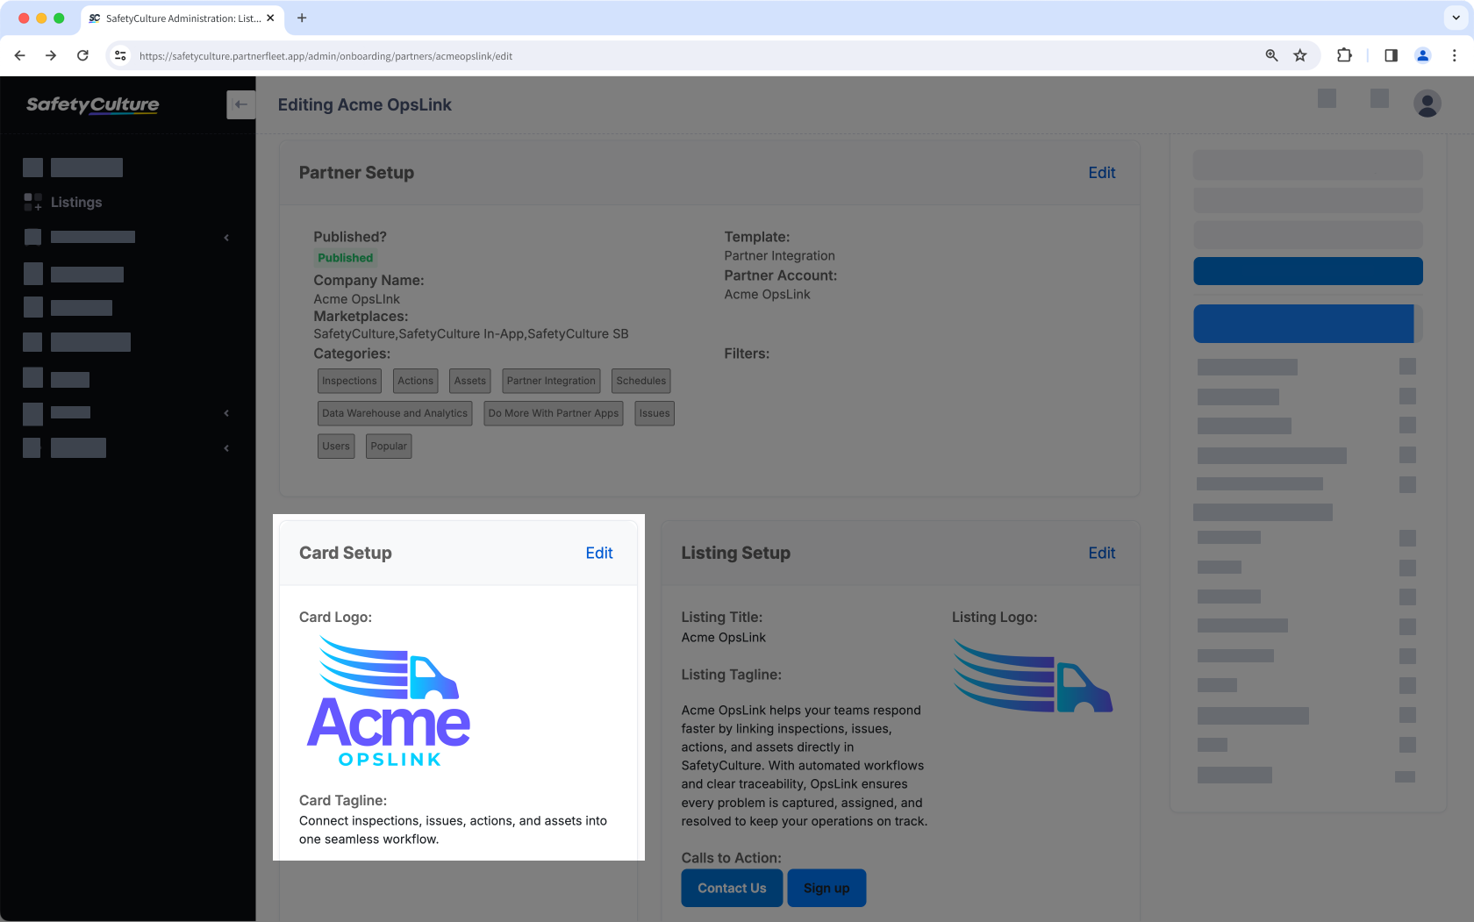Click the Calls to Action label
Viewport: 1474px width, 922px height.
point(732,858)
